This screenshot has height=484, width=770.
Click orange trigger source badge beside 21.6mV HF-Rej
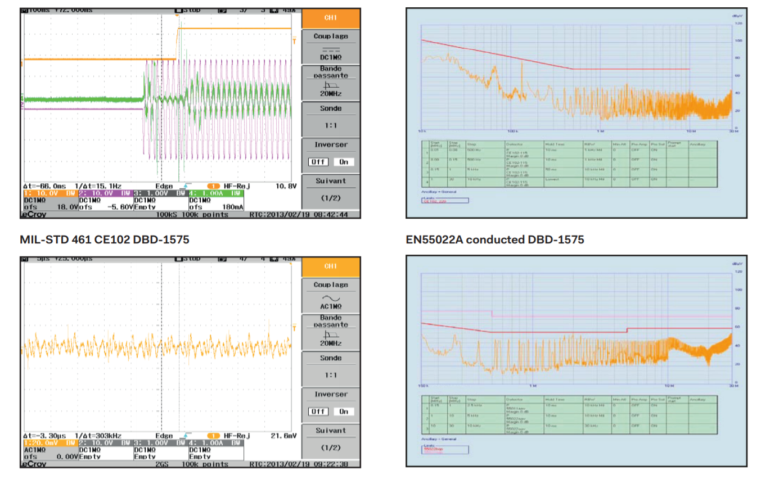tap(214, 436)
